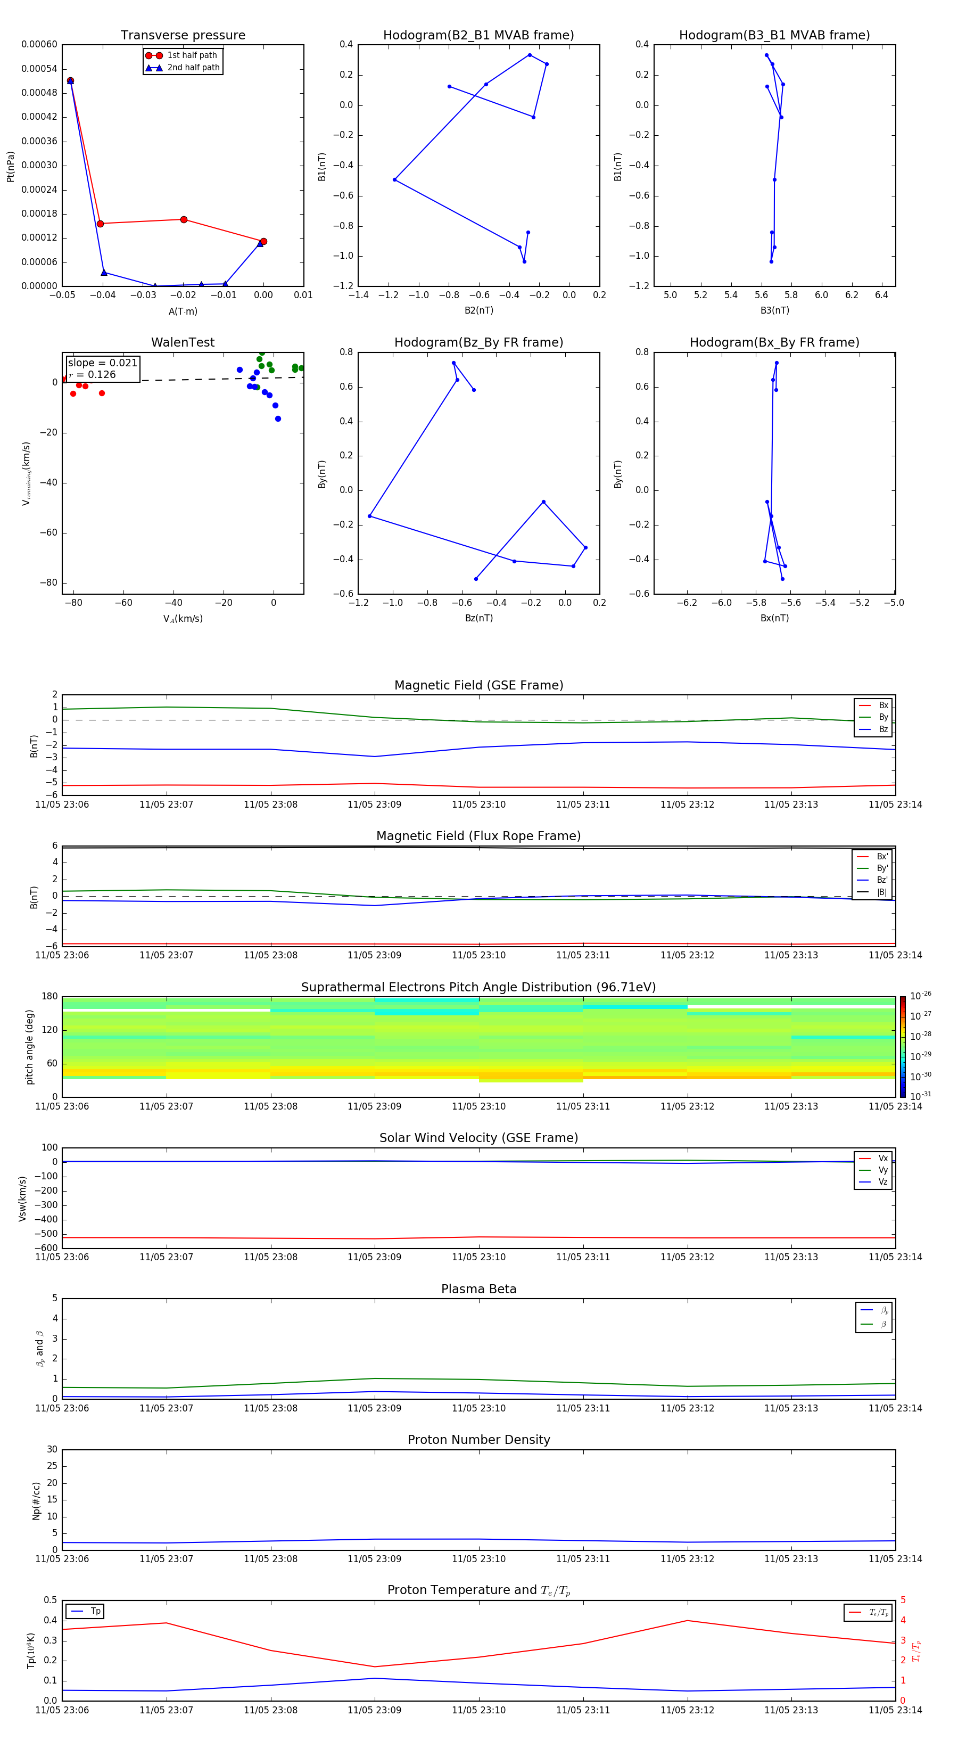Click the 'Te/Tp' legend entry
Viewport: 958px width, 1757px height.
point(869,1612)
